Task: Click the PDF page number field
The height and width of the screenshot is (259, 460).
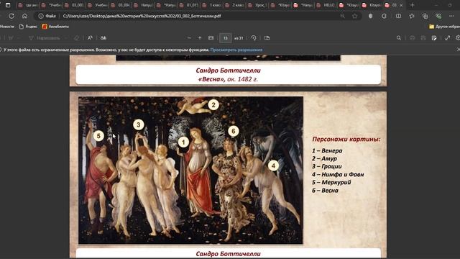Action: [225, 38]
